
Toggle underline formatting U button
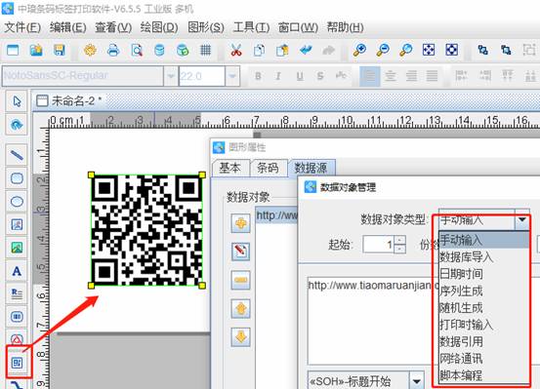click(300, 76)
